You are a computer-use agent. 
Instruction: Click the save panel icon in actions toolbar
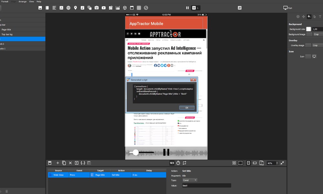tap(50, 163)
